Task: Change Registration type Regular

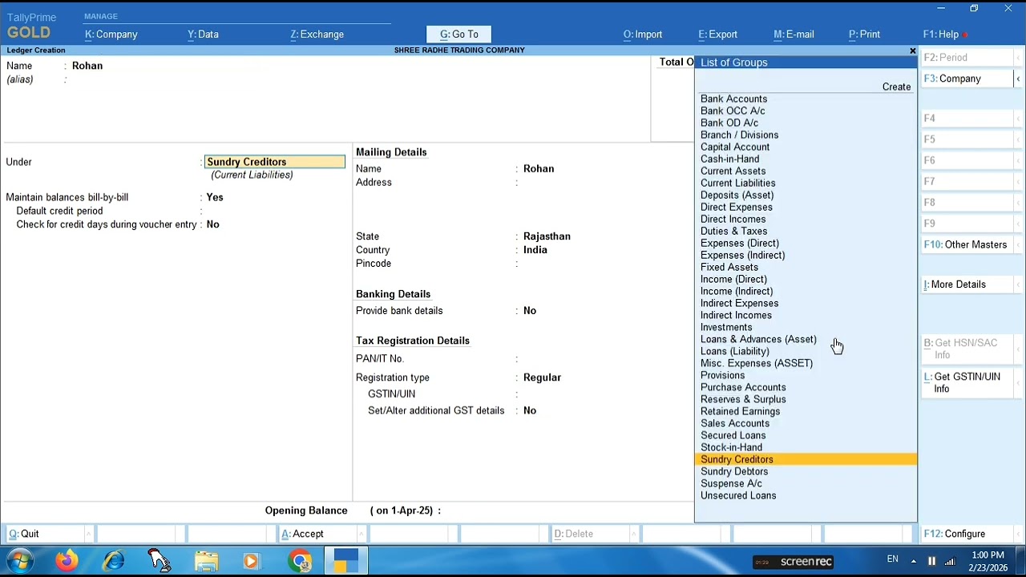Action: point(542,377)
